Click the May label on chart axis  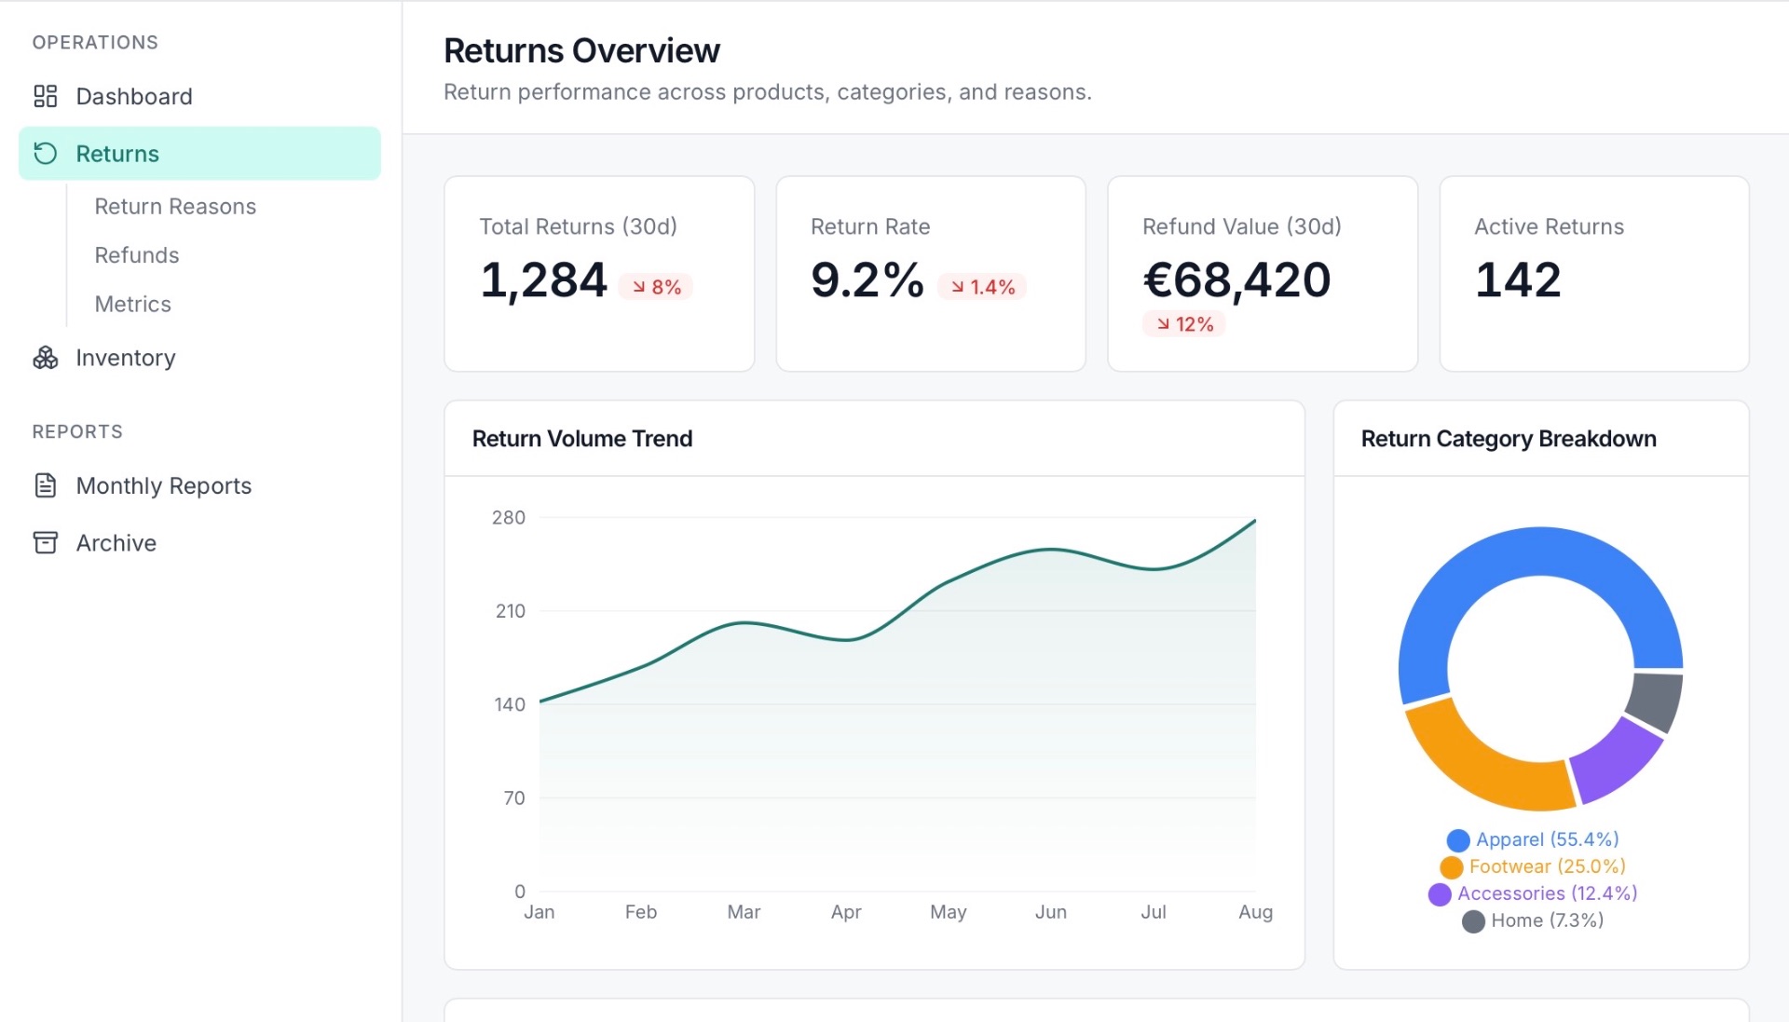click(x=948, y=912)
